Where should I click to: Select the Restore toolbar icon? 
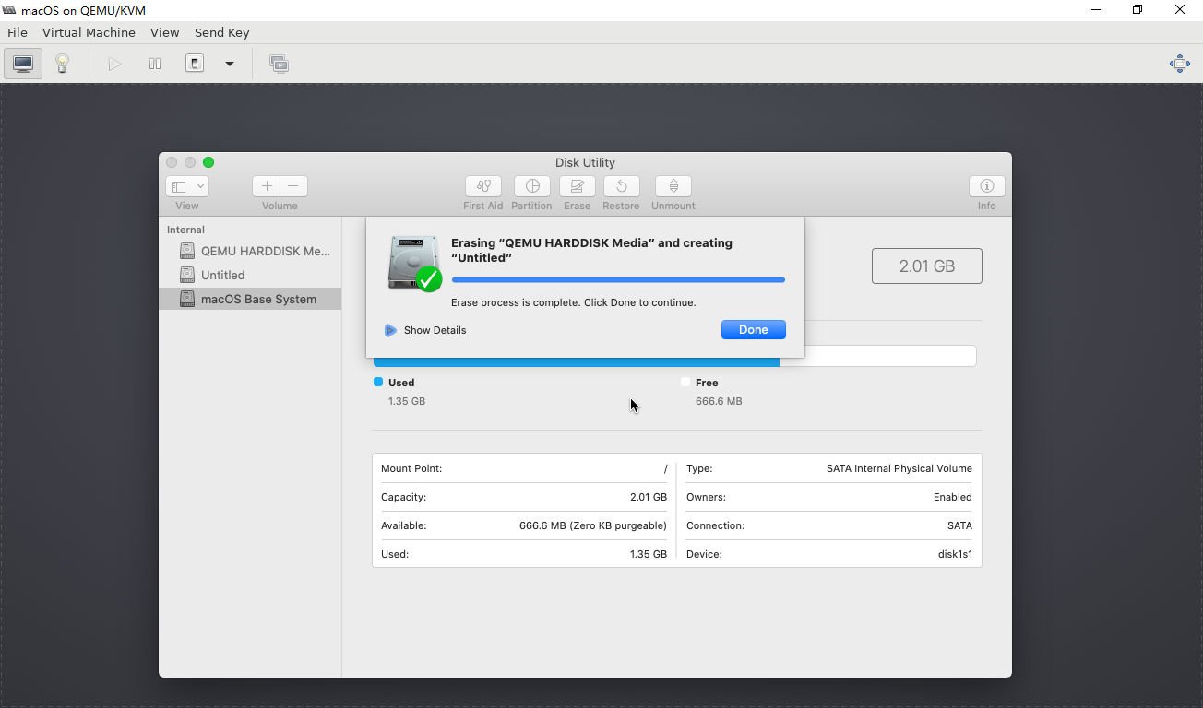(621, 186)
